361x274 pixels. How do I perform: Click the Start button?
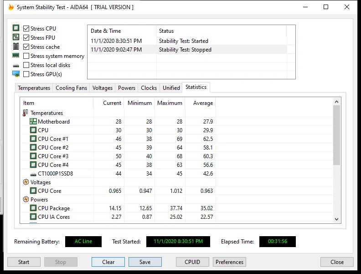pyautogui.click(x=24, y=262)
